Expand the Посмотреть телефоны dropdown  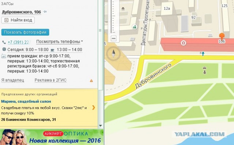pyautogui.click(x=60, y=42)
